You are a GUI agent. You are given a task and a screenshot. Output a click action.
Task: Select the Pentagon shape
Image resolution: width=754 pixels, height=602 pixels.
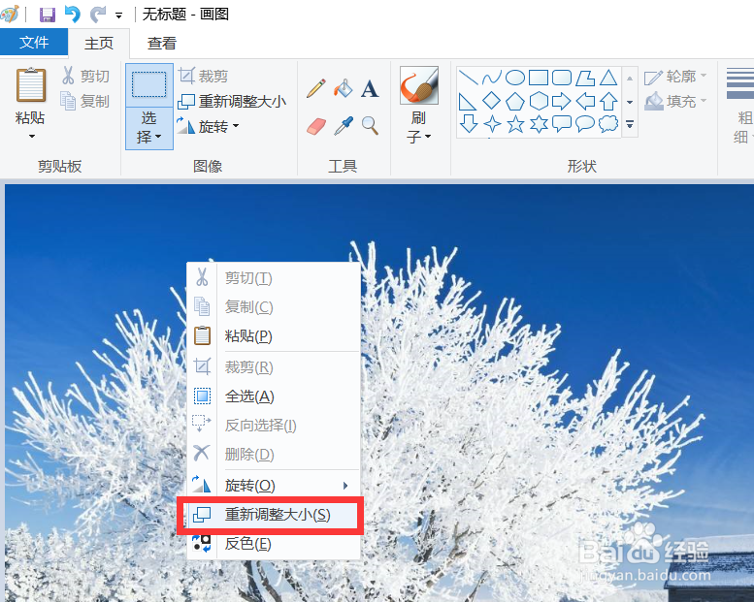(515, 101)
